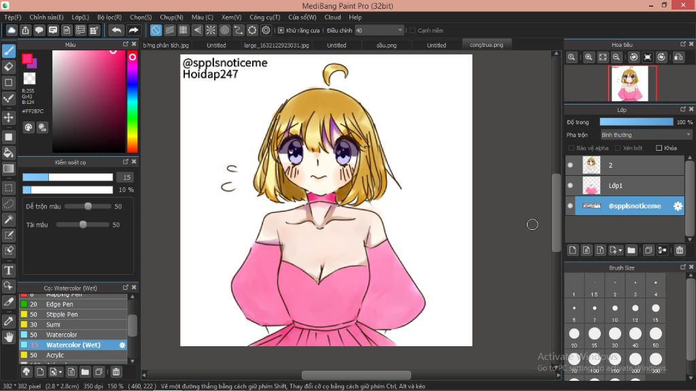Open Chỉnh sửa(E) menu
696x391 pixels.
[47, 17]
